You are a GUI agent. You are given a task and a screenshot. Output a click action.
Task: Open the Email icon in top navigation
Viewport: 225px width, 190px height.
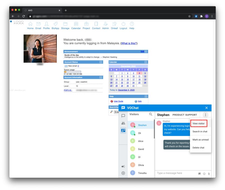[38, 24]
